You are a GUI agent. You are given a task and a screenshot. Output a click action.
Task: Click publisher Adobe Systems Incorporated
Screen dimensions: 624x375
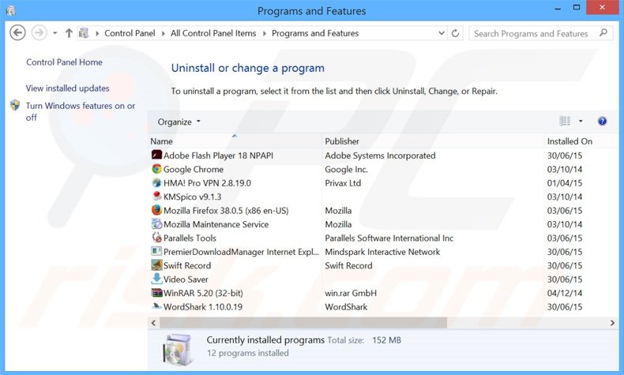(380, 156)
